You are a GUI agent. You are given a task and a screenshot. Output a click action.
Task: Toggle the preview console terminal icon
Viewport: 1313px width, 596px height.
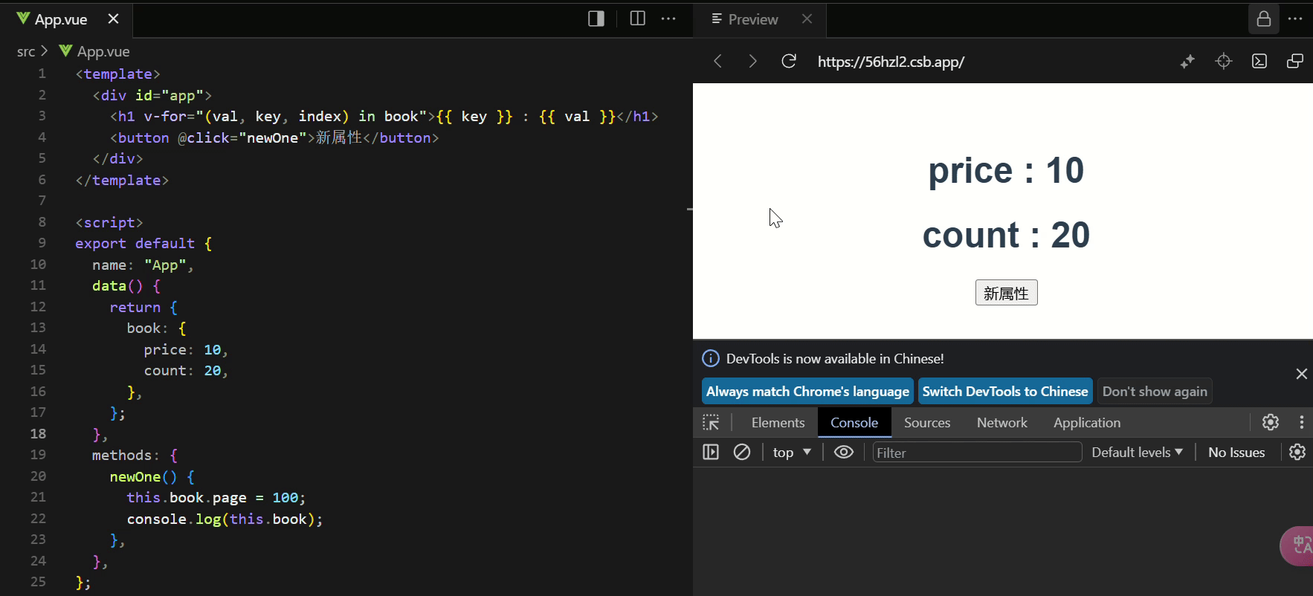point(1259,61)
